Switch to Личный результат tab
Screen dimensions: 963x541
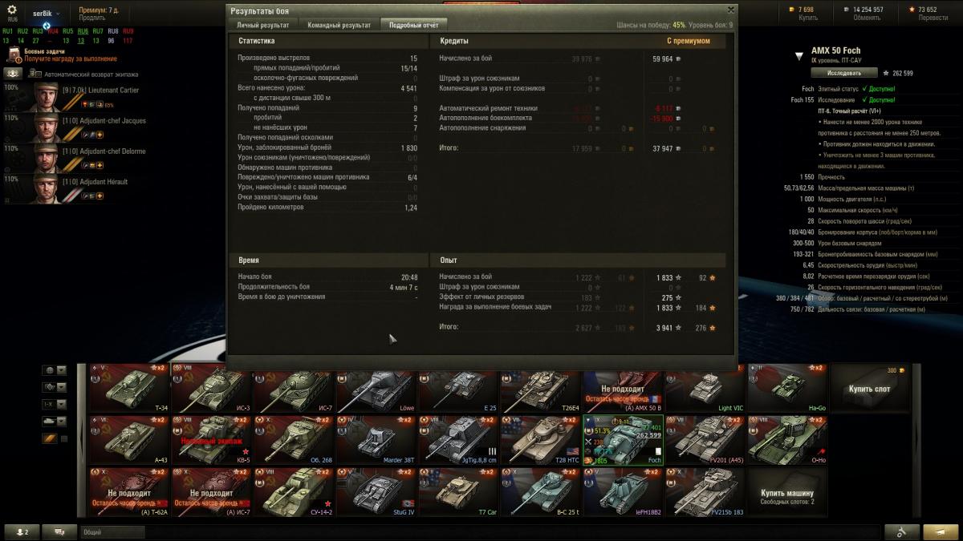pos(262,25)
